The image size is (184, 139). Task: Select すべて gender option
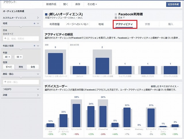tap(9, 67)
